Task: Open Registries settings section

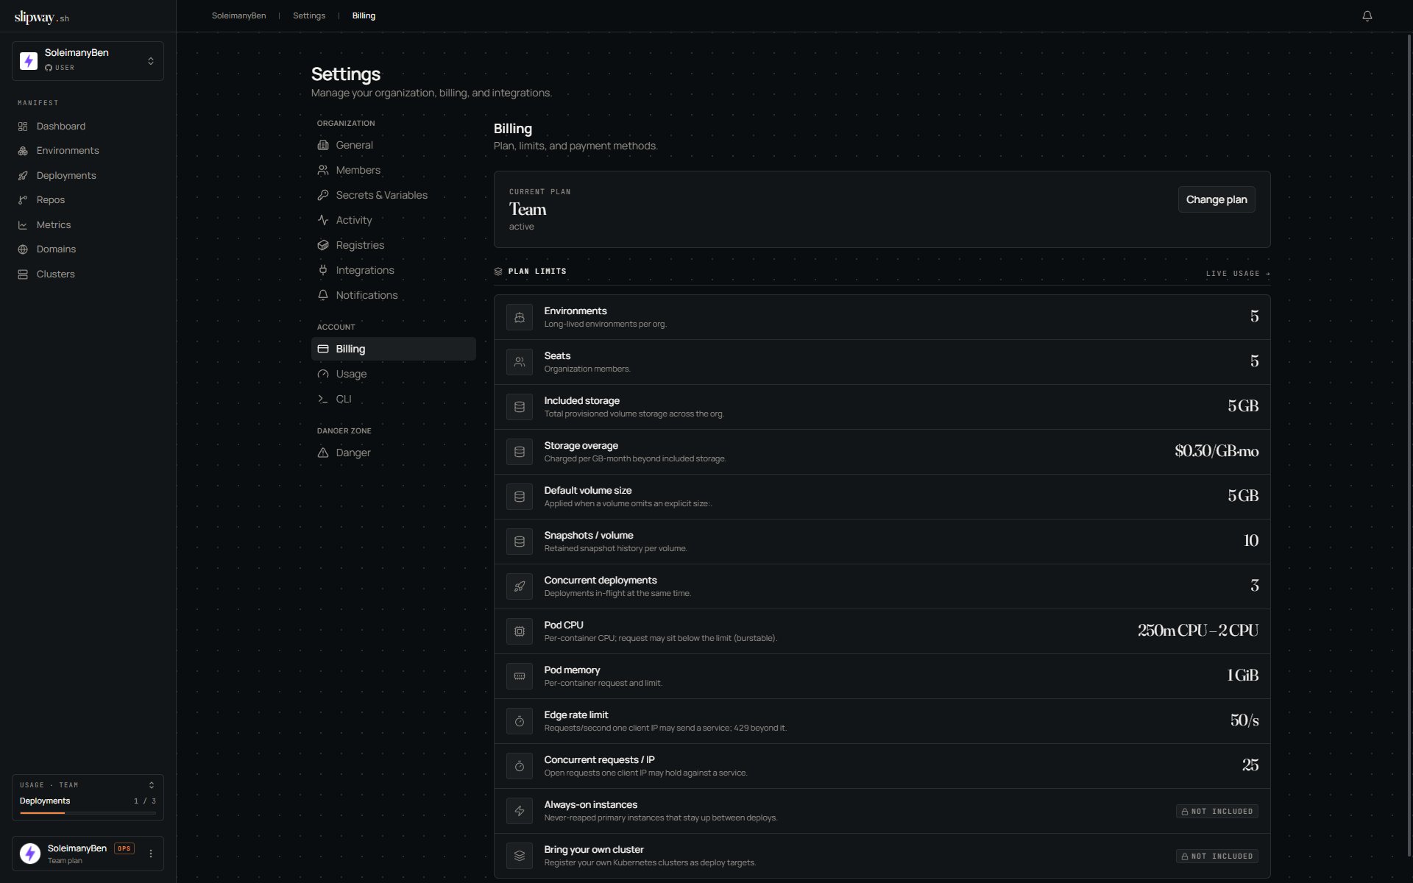Action: 393,246
